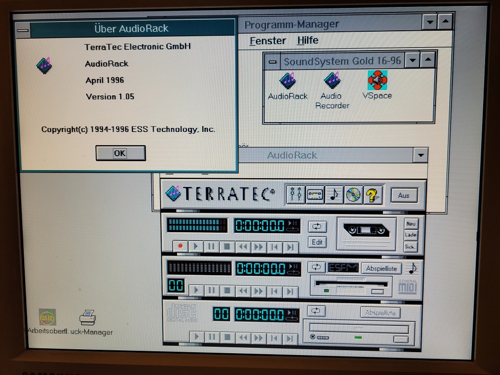Click the TerraTec logo chip icon
The height and width of the screenshot is (375, 500).
174,193
